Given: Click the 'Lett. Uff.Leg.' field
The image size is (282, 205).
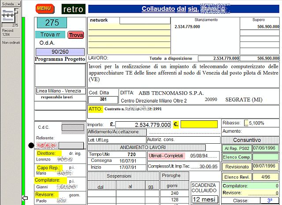Looking at the screenshot, I should pos(117,140).
